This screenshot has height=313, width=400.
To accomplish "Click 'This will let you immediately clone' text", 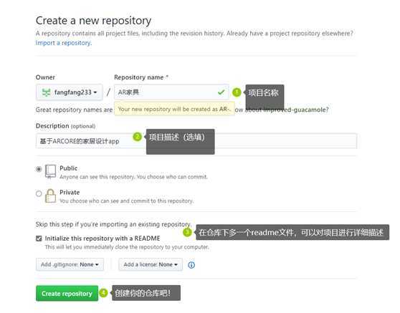I will (127, 247).
